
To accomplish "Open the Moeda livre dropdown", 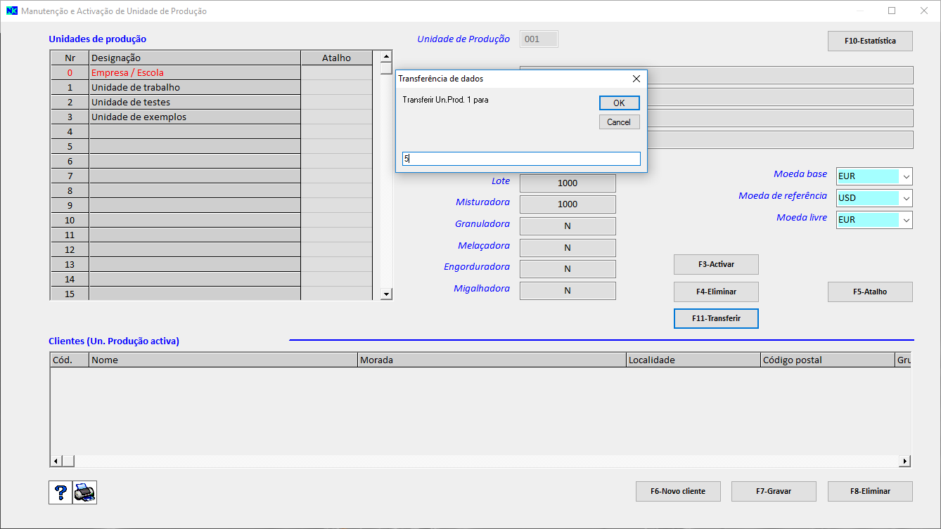I will (906, 220).
